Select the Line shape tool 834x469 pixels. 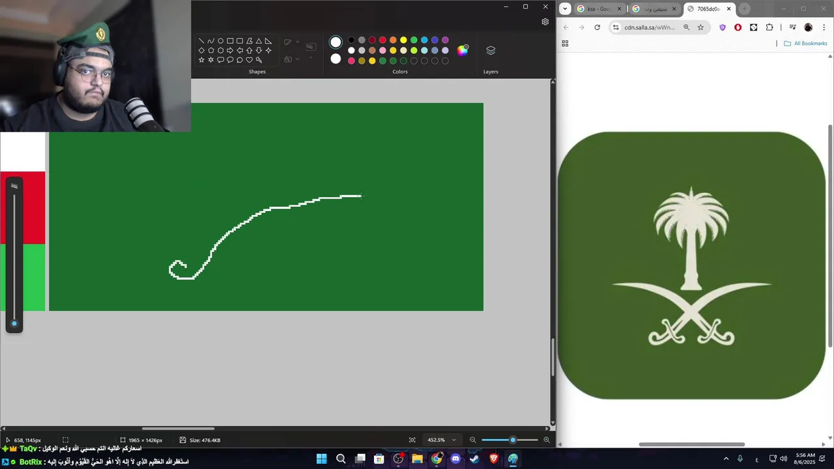click(x=201, y=40)
